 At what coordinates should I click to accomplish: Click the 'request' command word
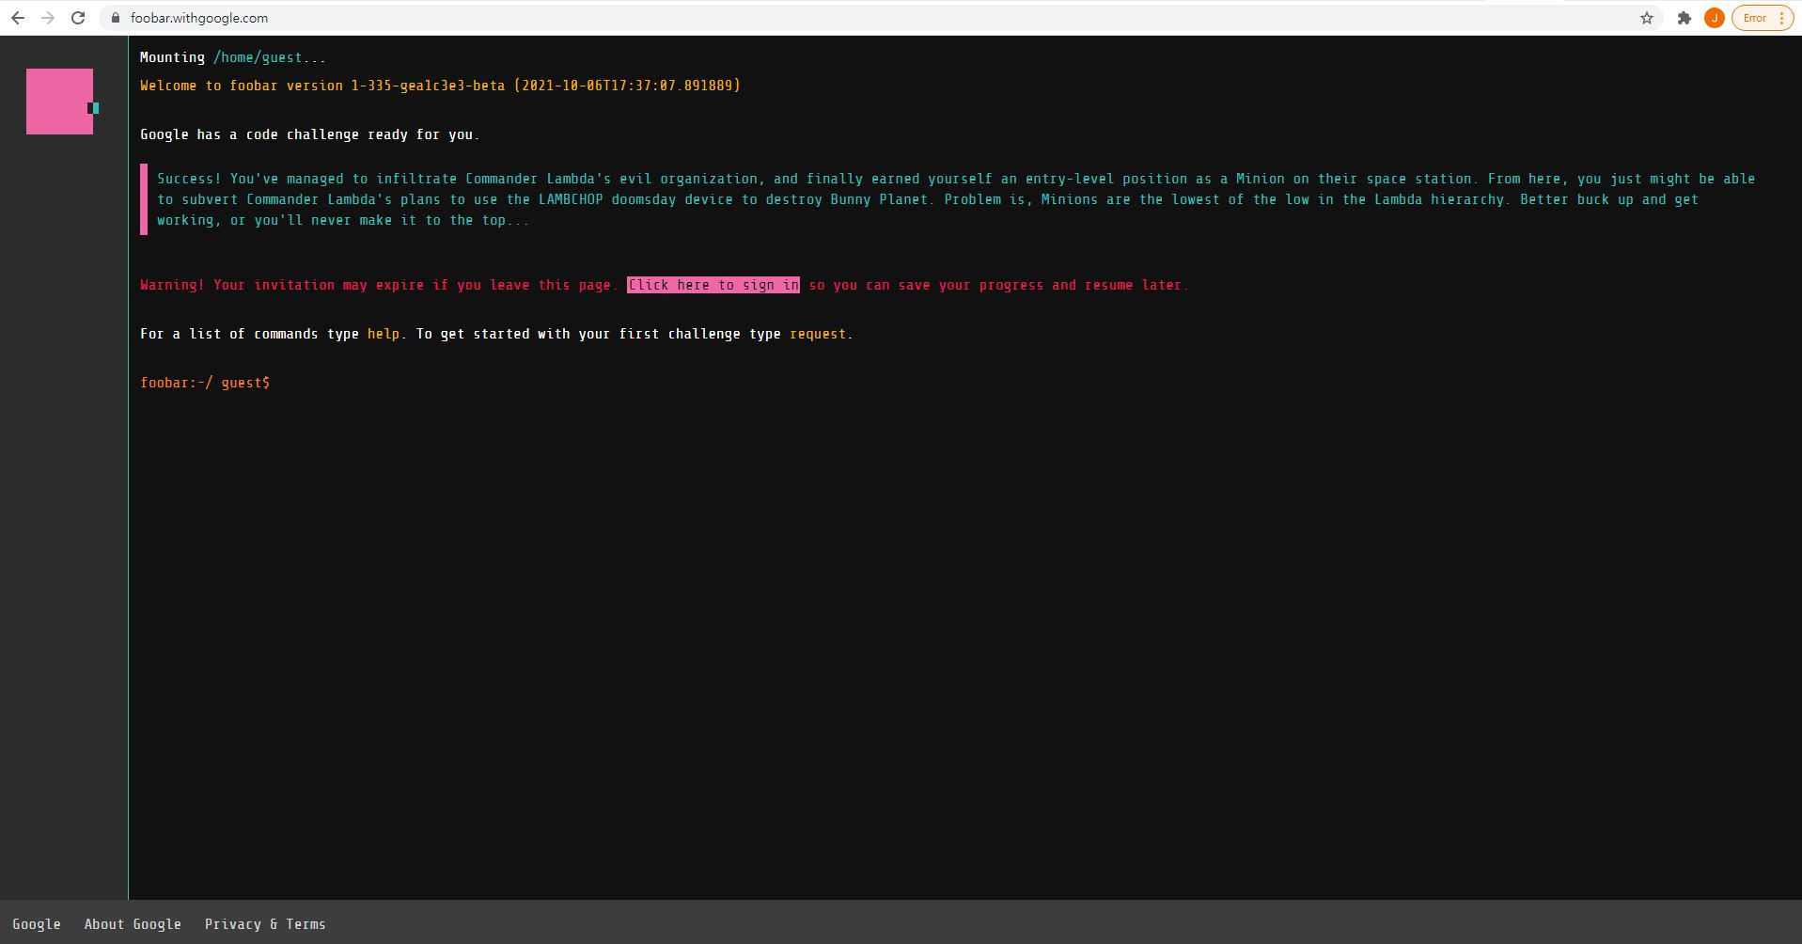pyautogui.click(x=818, y=334)
